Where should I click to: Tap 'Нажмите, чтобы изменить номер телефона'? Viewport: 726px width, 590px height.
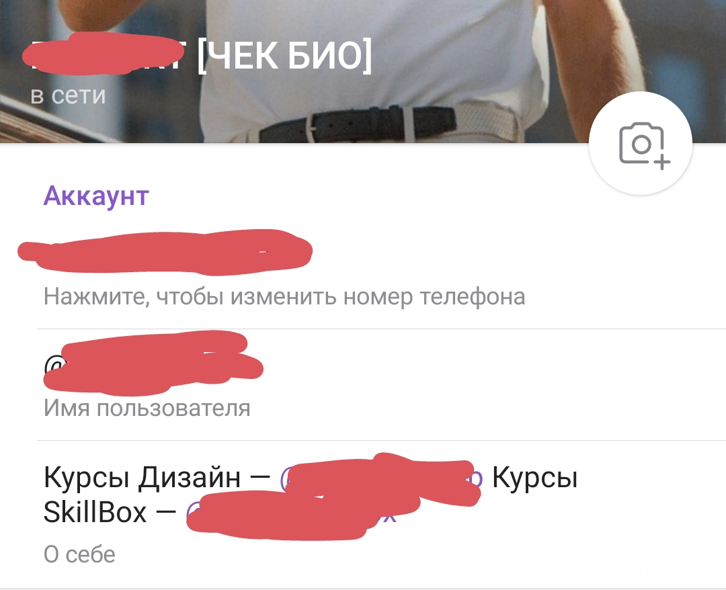[x=284, y=296]
